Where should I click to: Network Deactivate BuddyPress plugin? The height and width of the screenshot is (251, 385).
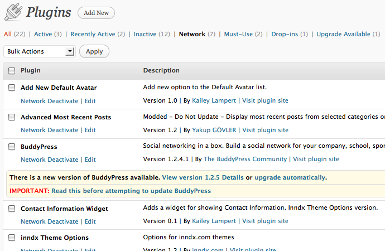click(x=49, y=160)
